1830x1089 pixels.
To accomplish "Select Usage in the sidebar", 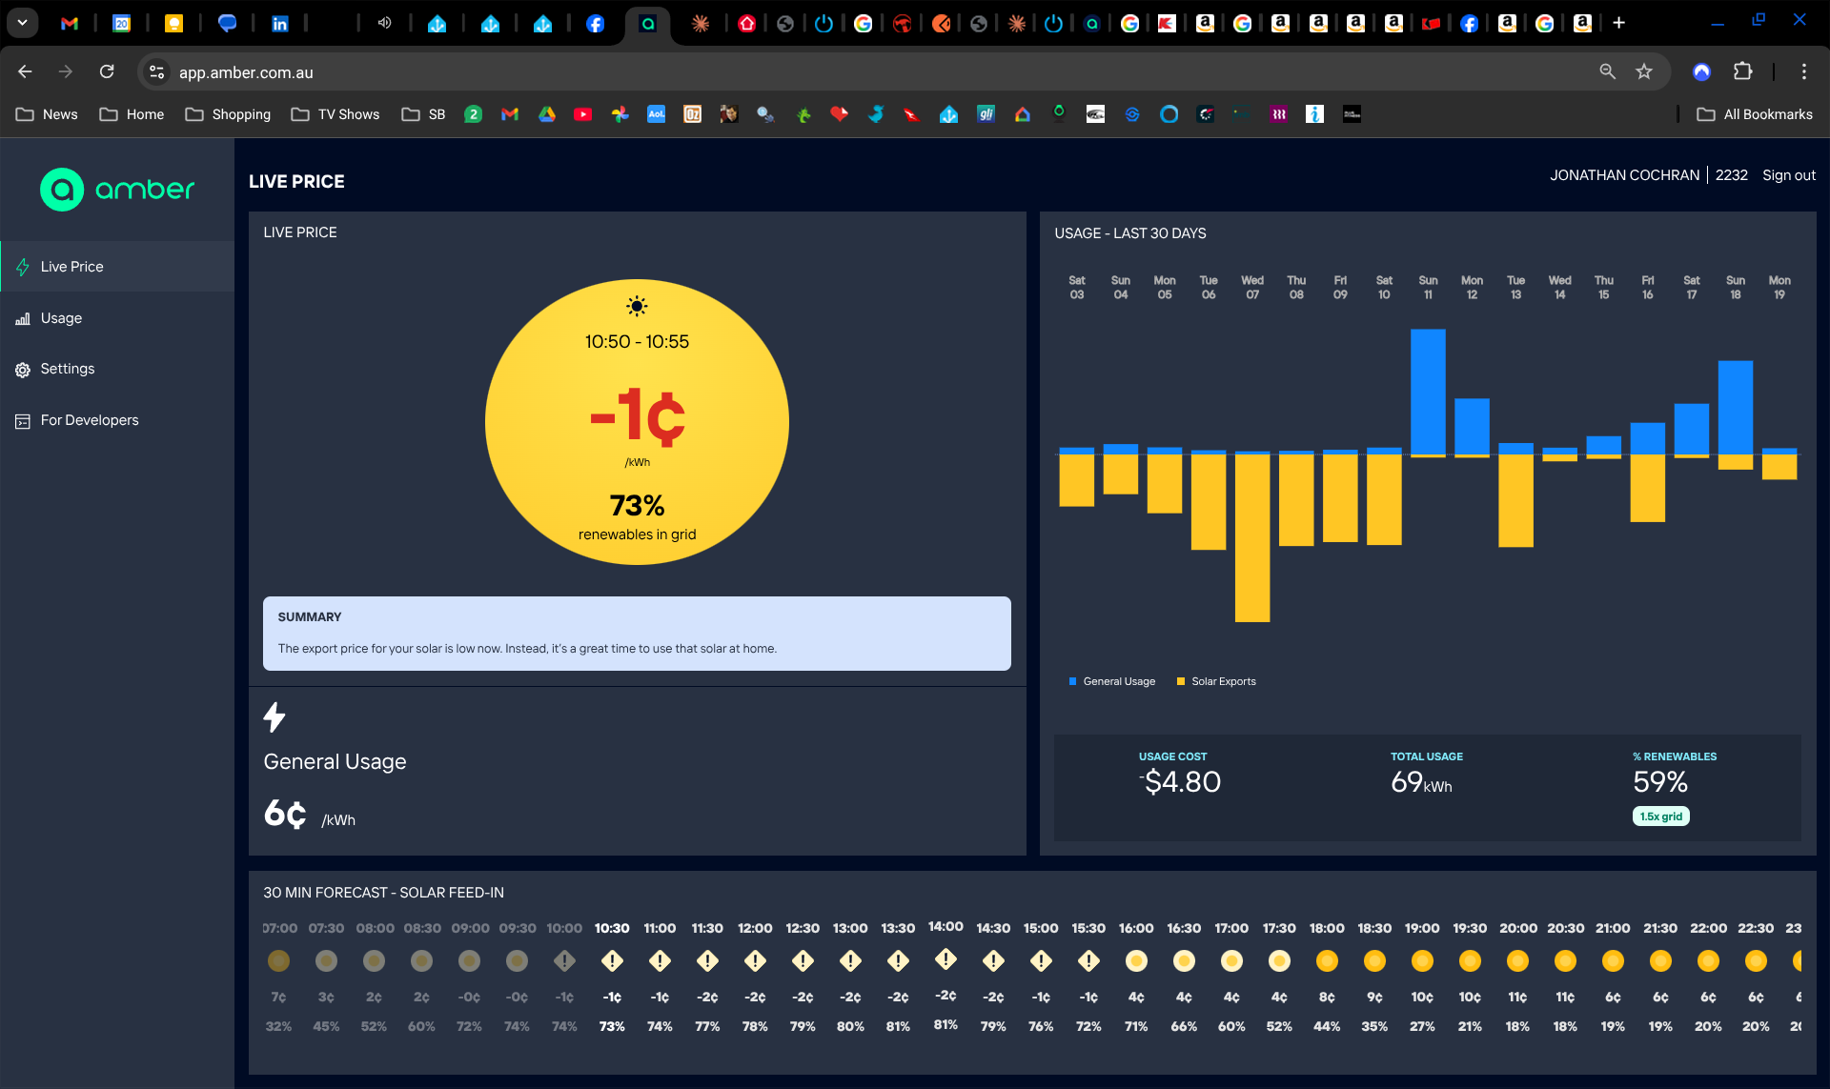I will coord(61,318).
